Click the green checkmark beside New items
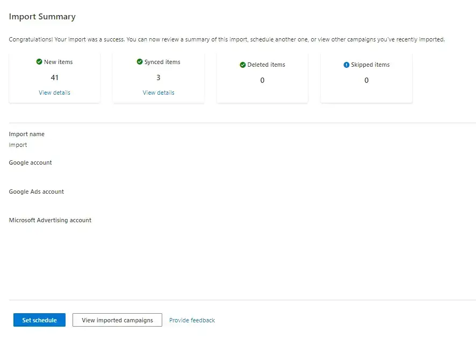Image resolution: width=476 pixels, height=339 pixels. (x=39, y=62)
